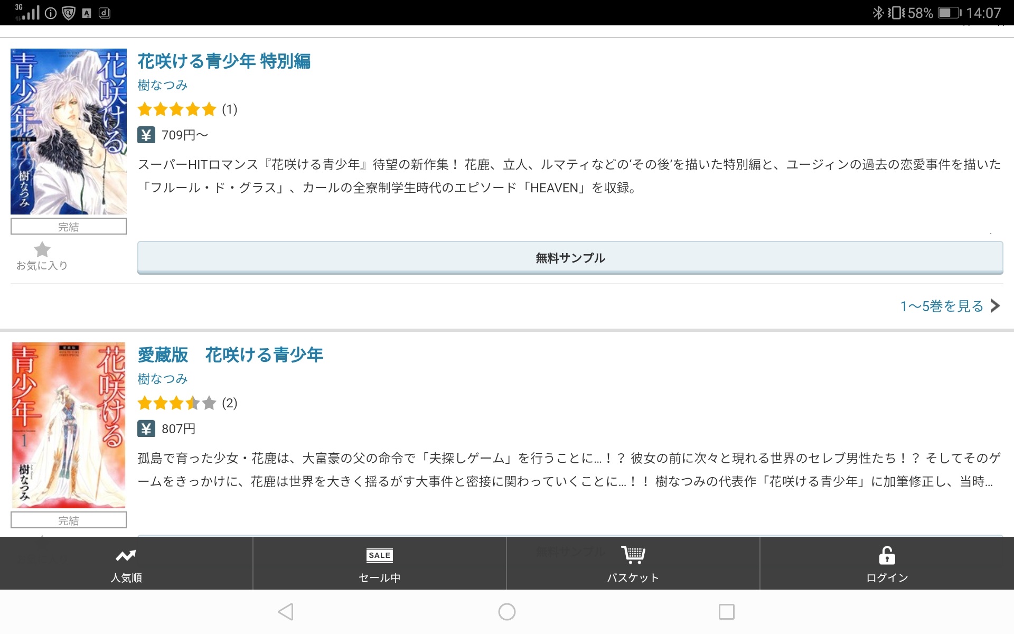
Task: Click the 無料サンプル button for 特別編
Action: (x=570, y=258)
